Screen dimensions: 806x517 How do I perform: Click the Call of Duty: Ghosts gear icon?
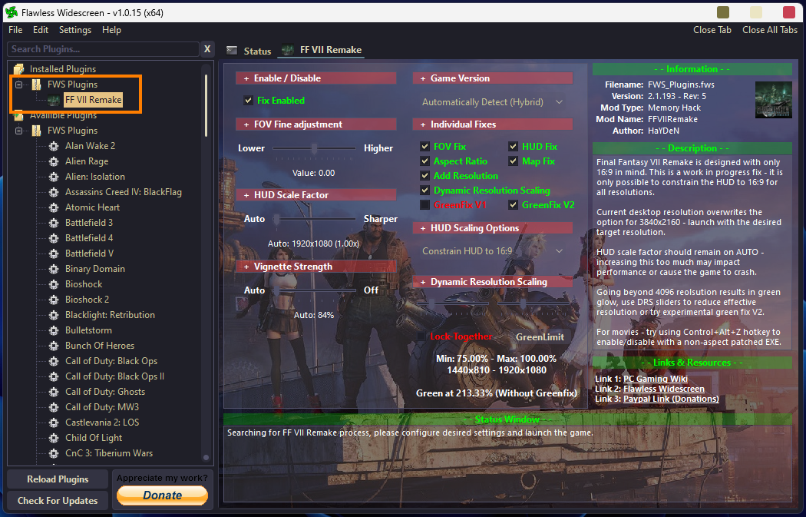tap(54, 392)
